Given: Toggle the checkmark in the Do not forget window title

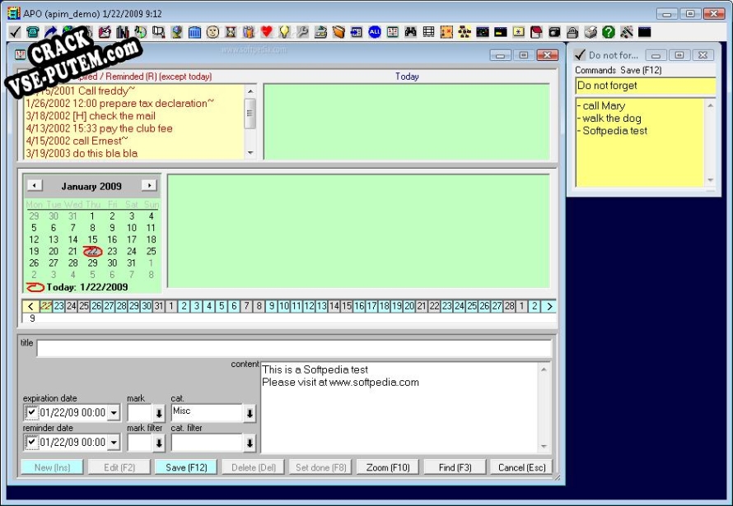Looking at the screenshot, I should pos(580,55).
